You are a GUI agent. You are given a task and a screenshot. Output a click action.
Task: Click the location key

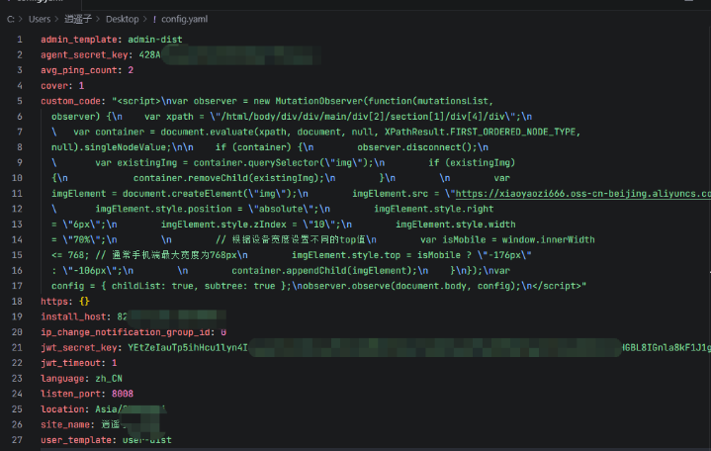(62, 409)
